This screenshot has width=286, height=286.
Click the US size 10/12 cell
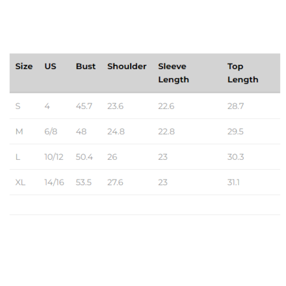click(54, 157)
